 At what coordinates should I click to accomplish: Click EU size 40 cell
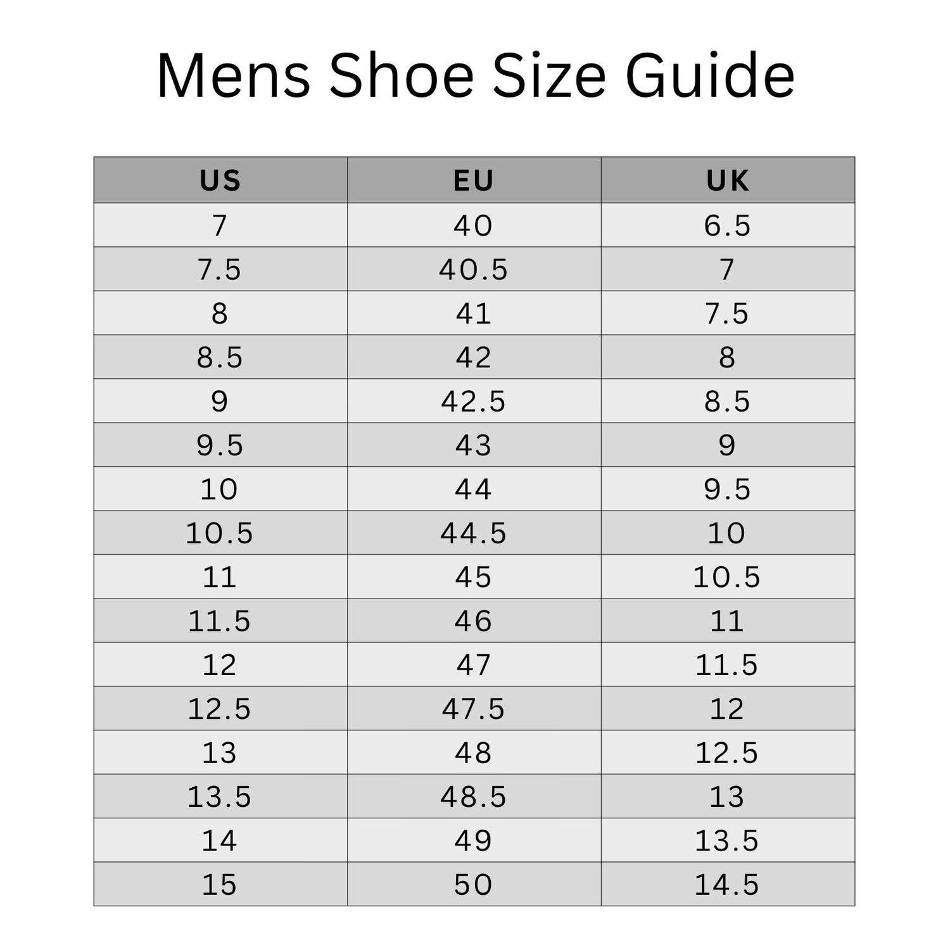click(474, 225)
